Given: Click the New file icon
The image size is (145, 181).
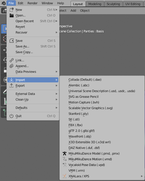Looking at the screenshot, I should pyautogui.click(x=12, y=10).
